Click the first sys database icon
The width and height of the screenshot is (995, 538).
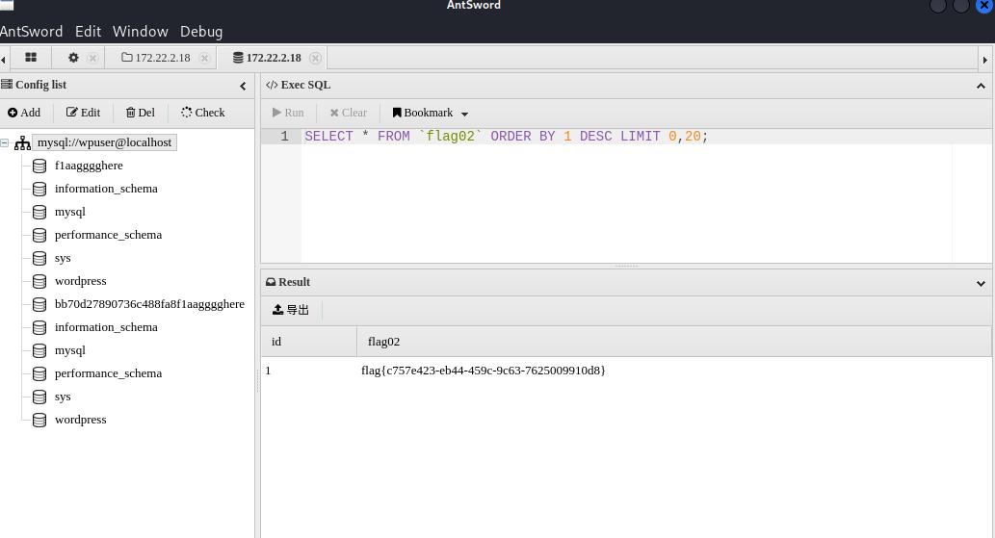39,259
